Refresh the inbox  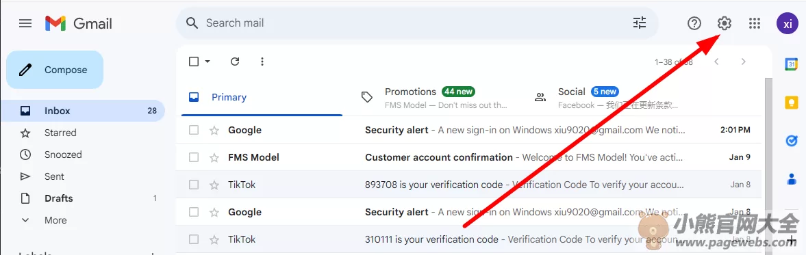(235, 62)
